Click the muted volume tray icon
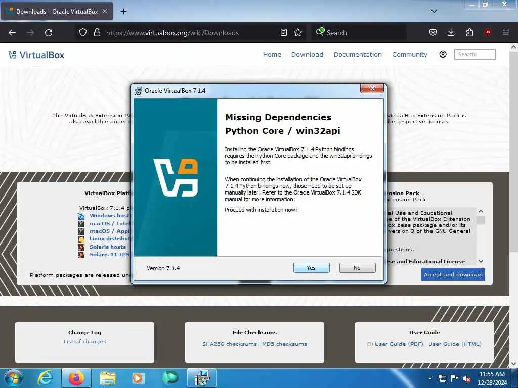The height and width of the screenshot is (388, 518). pos(467,379)
